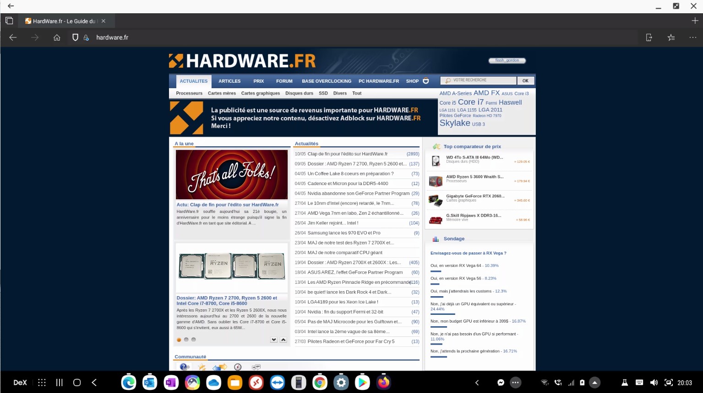This screenshot has height=393, width=703.
Task: Select the second gray carousel dot
Action: coord(186,340)
